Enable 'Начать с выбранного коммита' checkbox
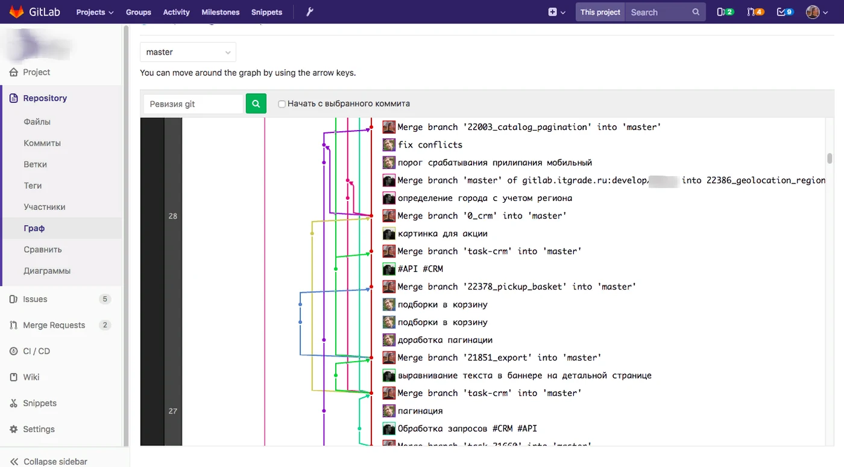Viewport: 844px width, 467px height. coord(282,104)
